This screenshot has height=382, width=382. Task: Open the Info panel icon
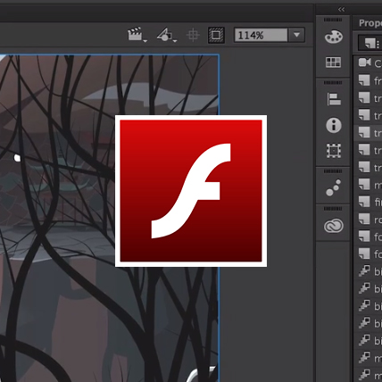(x=334, y=125)
